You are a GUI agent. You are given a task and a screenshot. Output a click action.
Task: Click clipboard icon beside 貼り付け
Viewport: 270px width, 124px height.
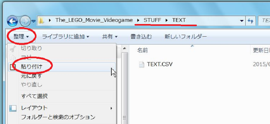pos(13,67)
